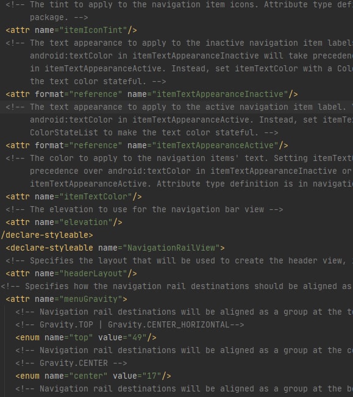Click the enum value "17"
The height and width of the screenshot is (397, 353).
[152, 376]
